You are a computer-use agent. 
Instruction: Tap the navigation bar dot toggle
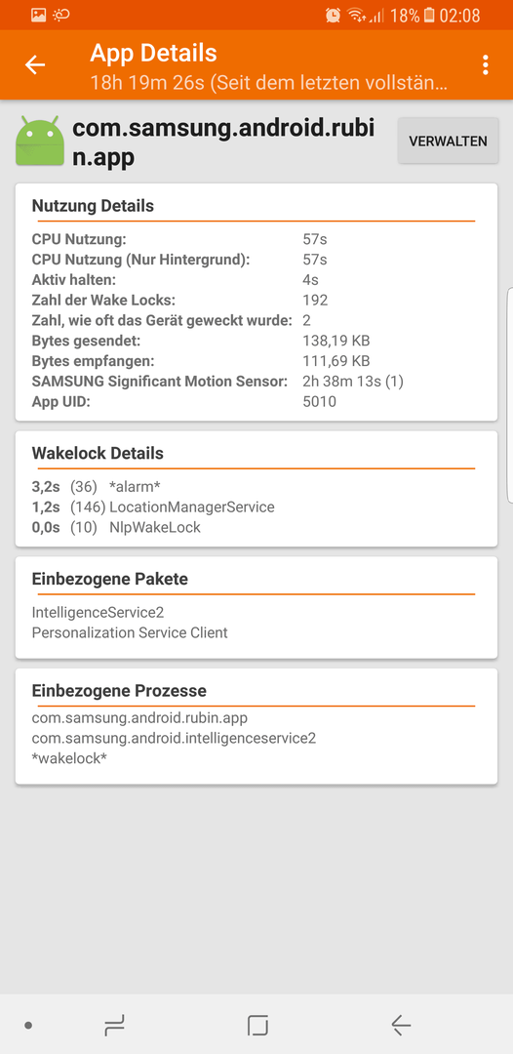click(x=28, y=1025)
